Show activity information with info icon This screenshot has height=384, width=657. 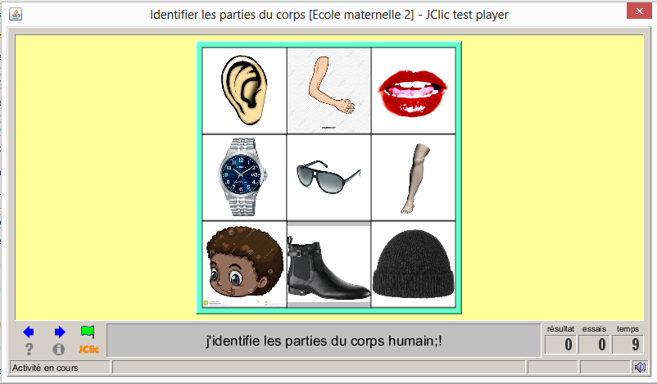pos(59,349)
